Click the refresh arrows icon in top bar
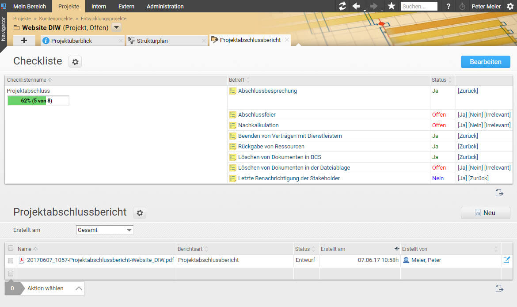517x307 pixels. pyautogui.click(x=342, y=6)
